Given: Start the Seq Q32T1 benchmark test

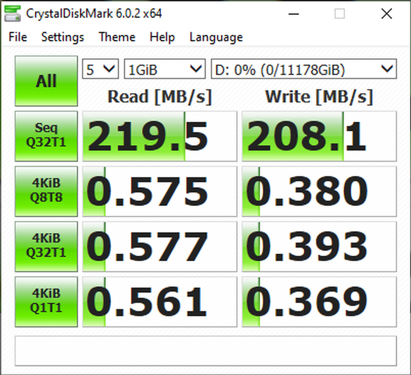Looking at the screenshot, I should coord(46,136).
